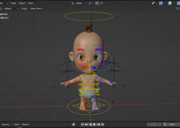Expand the Default orientation dropdown

[9, 8]
